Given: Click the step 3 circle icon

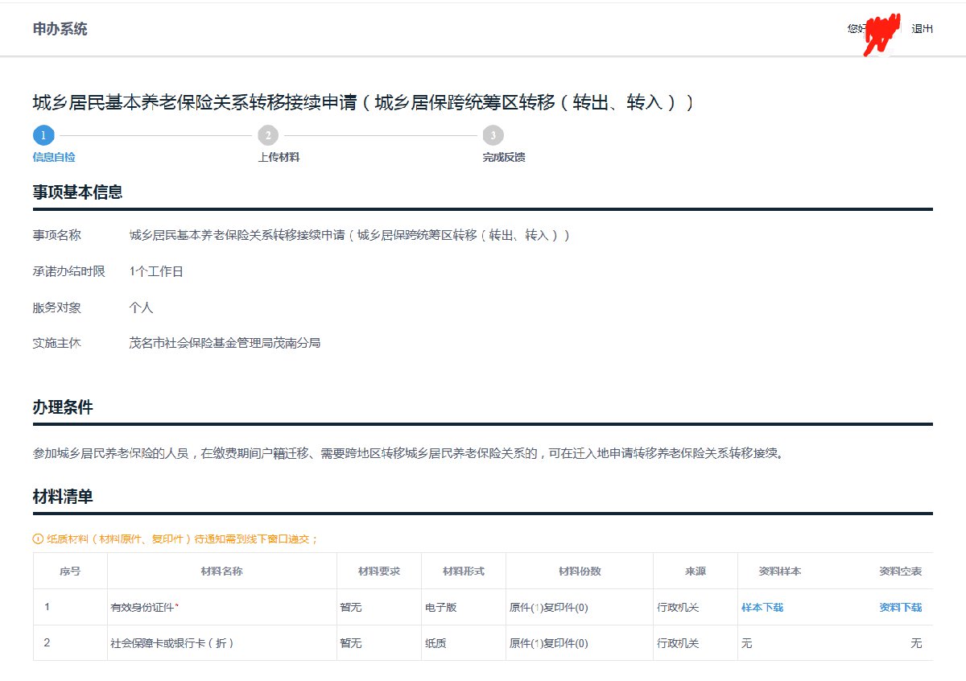Looking at the screenshot, I should point(493,135).
